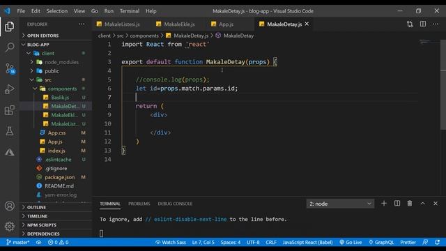Screen dimensions: 446x251
Task: Switch to Problems panel tab
Action: [139, 204]
